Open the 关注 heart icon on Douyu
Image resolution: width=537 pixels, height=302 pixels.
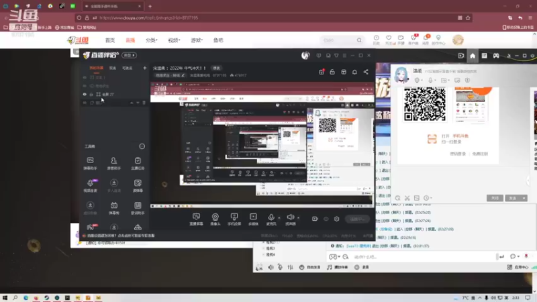click(389, 40)
